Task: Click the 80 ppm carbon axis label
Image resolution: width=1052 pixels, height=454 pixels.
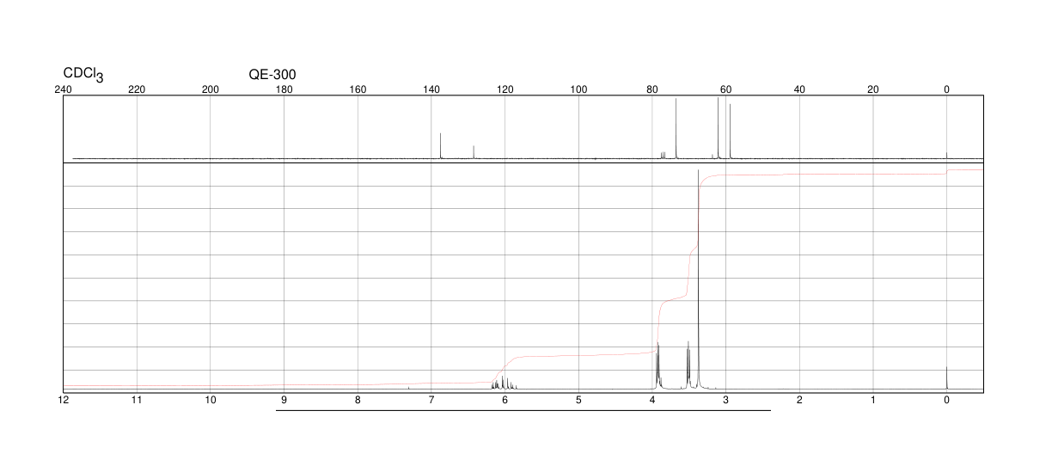Action: pos(652,89)
